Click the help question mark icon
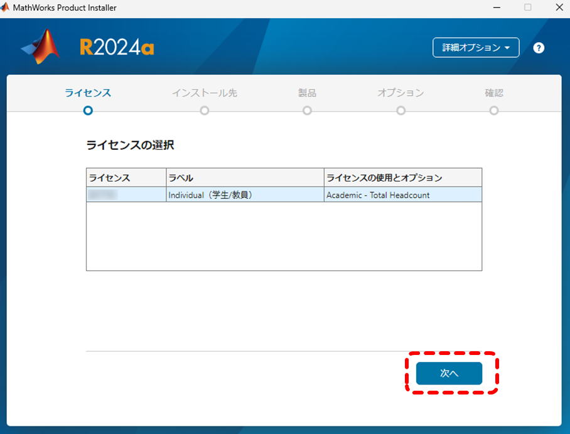 coord(539,48)
